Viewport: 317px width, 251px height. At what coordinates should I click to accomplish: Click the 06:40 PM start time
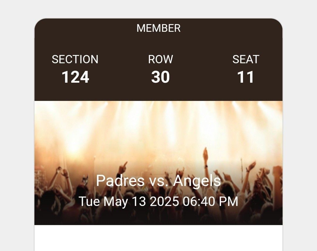[210, 202]
